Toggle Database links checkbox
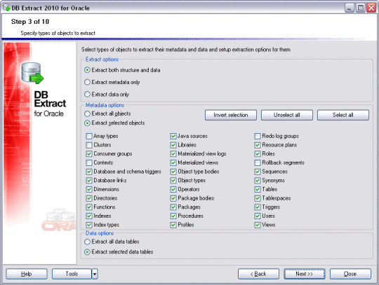The height and width of the screenshot is (285, 379). pos(89,181)
